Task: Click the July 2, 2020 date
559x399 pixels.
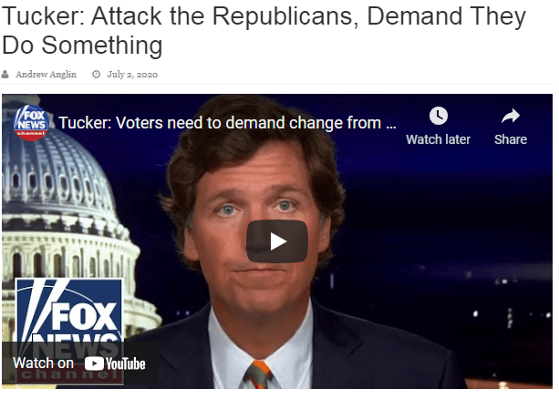Action: 132,75
